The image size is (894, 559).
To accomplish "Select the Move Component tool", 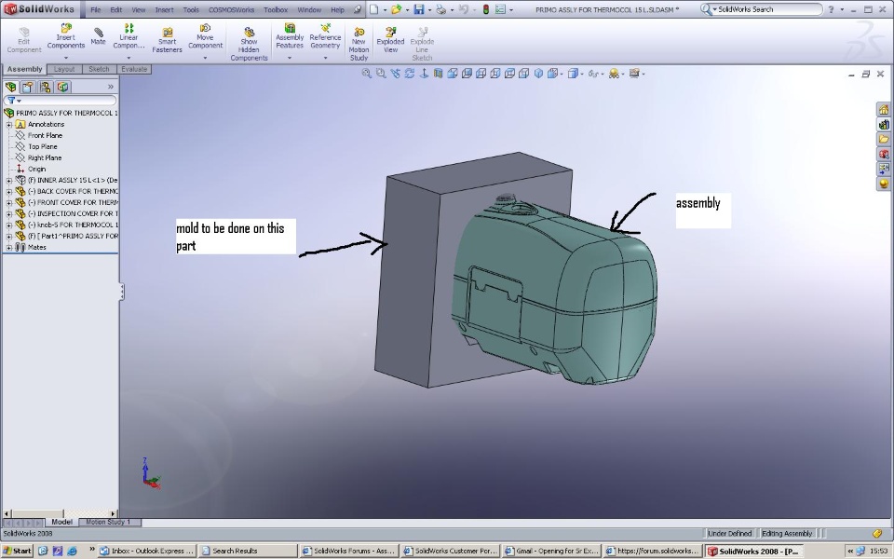I will tap(205, 36).
